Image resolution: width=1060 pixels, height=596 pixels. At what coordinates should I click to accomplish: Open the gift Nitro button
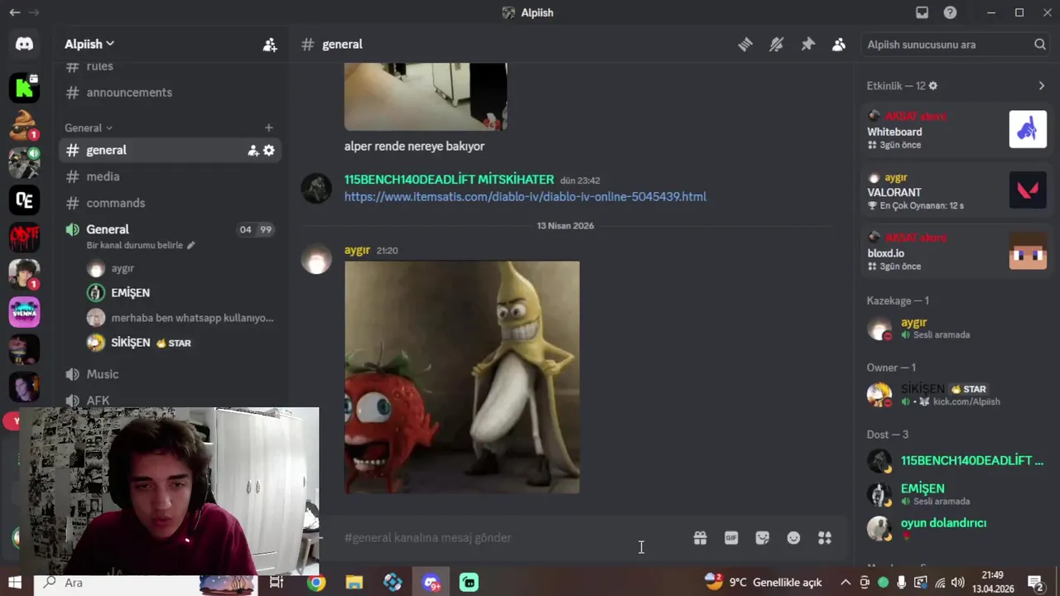click(x=700, y=538)
